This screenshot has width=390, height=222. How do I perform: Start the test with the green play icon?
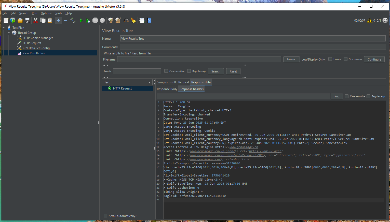(81, 20)
